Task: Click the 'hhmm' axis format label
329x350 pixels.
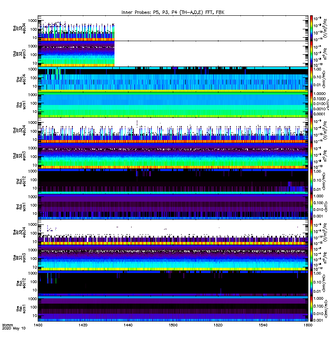Action: [7, 325]
